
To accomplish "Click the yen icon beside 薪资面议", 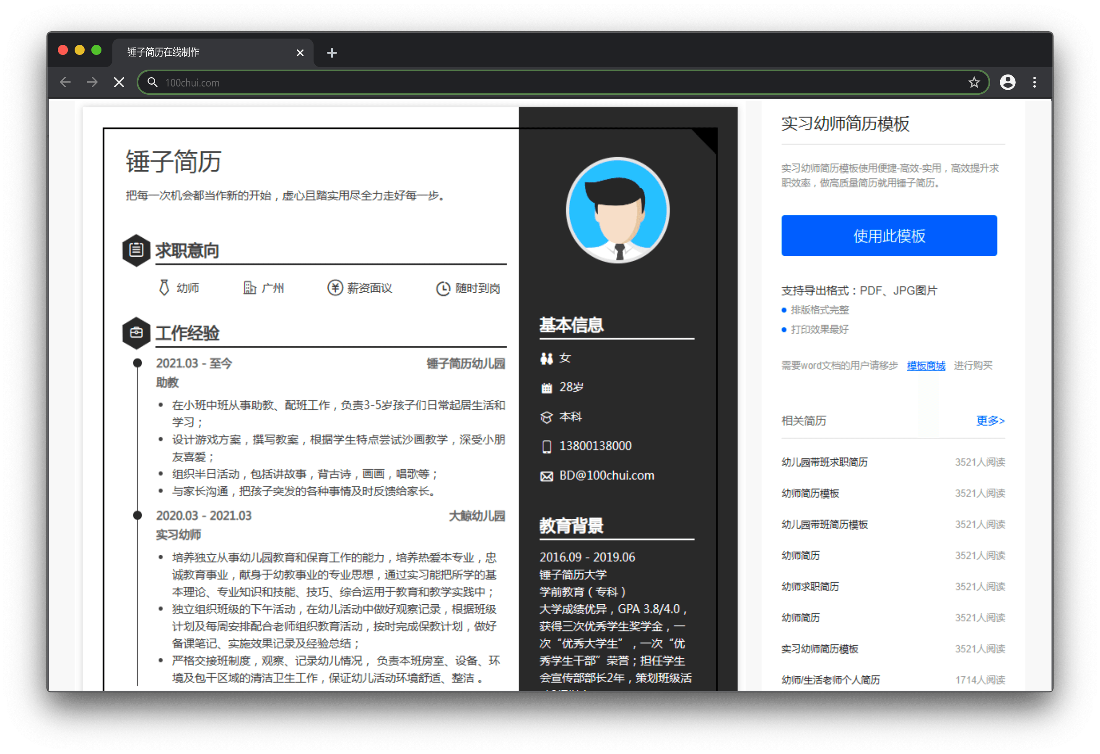I will 335,288.
